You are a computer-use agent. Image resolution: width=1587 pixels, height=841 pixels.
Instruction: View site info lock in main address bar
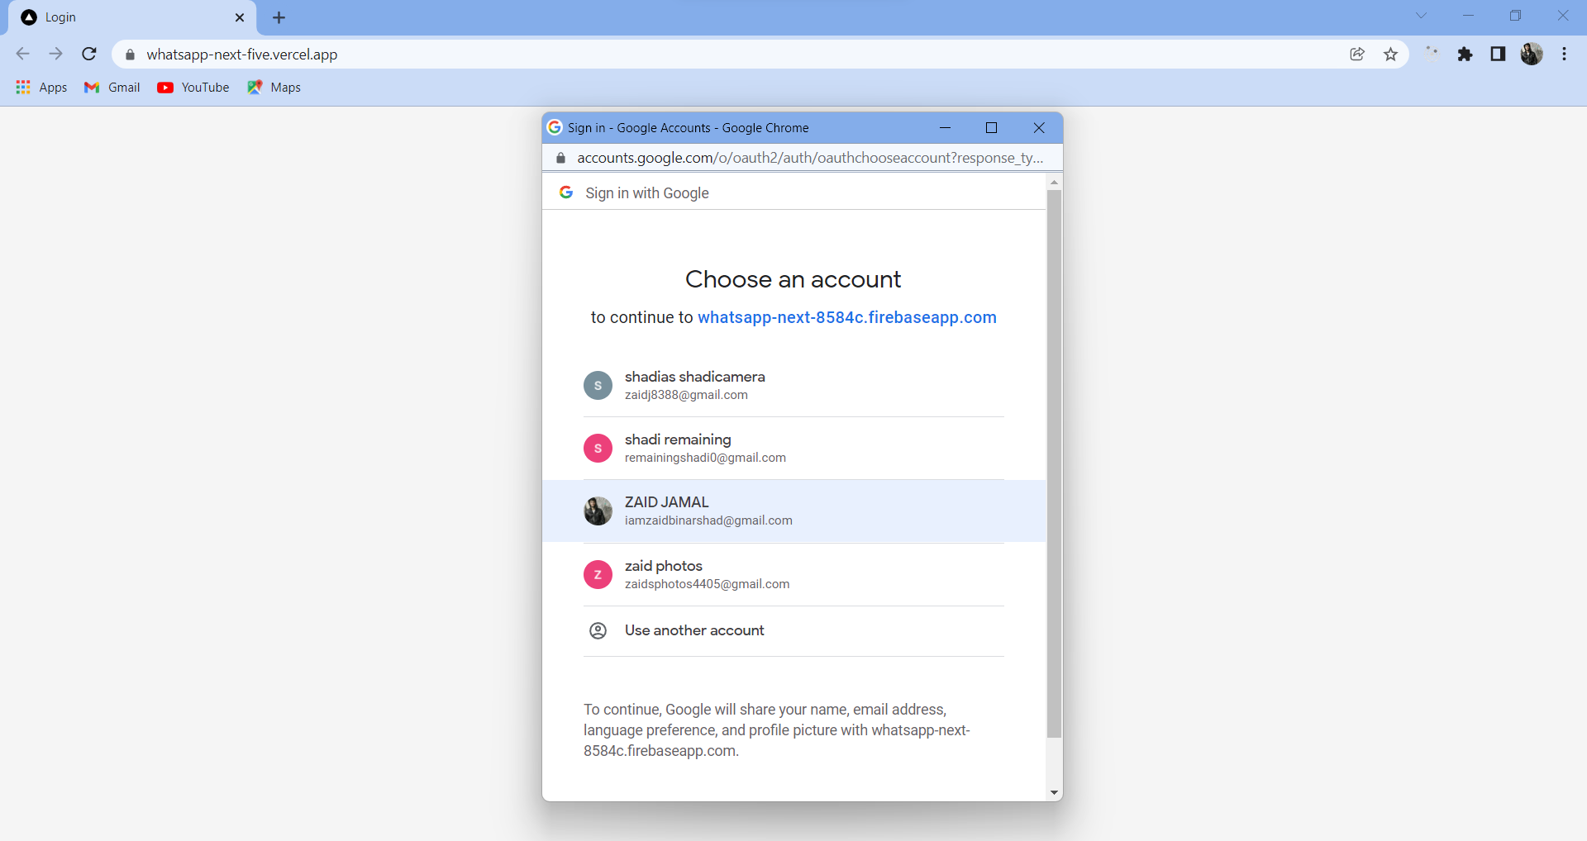pyautogui.click(x=130, y=55)
